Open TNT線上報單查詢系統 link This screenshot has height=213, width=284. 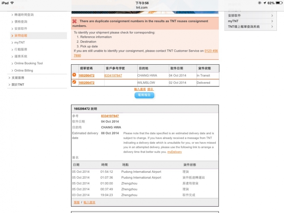coord(244,27)
